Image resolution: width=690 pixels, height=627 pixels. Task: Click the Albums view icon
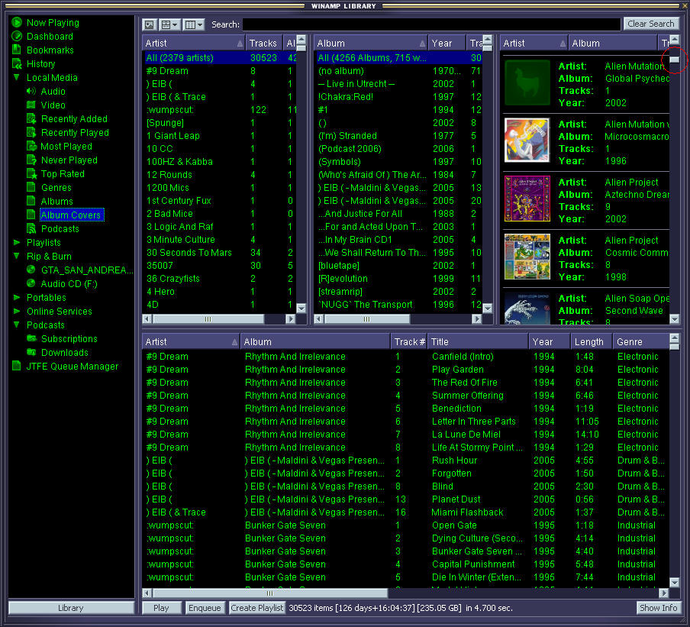point(31,201)
